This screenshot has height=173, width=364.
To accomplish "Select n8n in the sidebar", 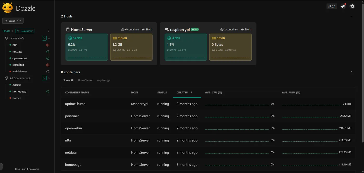I will tap(15, 45).
